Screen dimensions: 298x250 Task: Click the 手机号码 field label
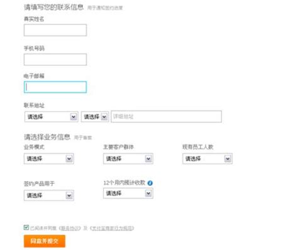pyautogui.click(x=34, y=48)
